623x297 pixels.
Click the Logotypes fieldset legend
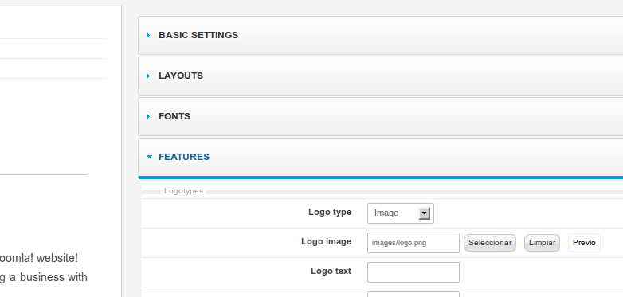[x=183, y=191]
